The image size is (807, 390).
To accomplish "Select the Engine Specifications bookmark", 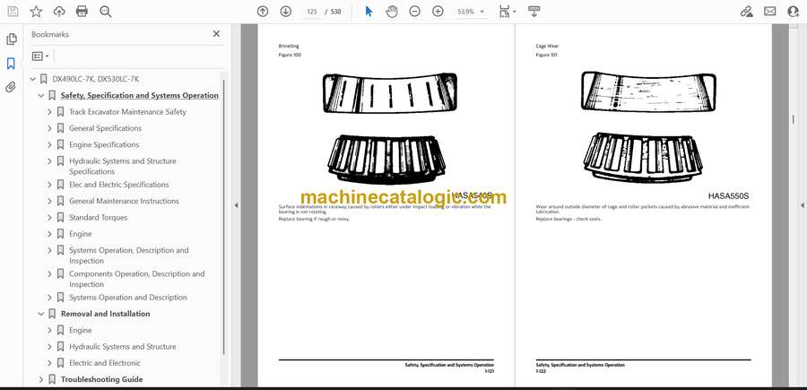I will click(104, 145).
